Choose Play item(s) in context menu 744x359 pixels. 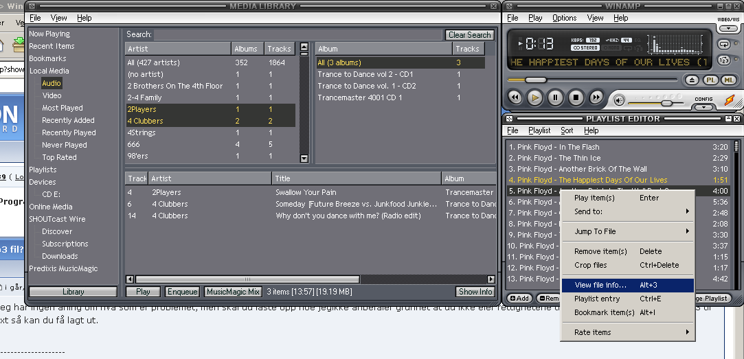pos(627,198)
